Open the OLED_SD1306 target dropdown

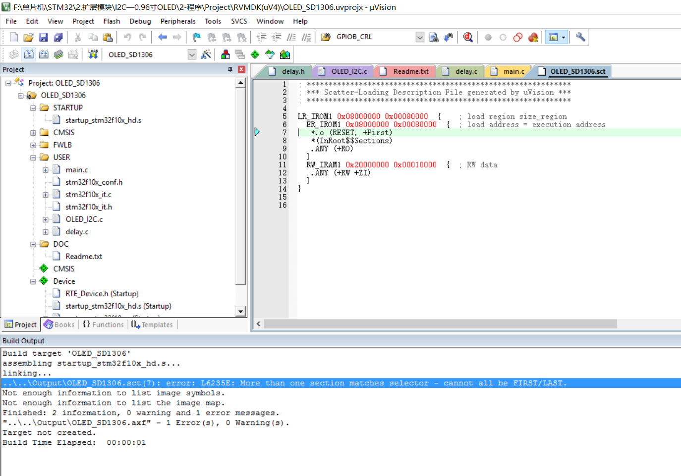192,54
